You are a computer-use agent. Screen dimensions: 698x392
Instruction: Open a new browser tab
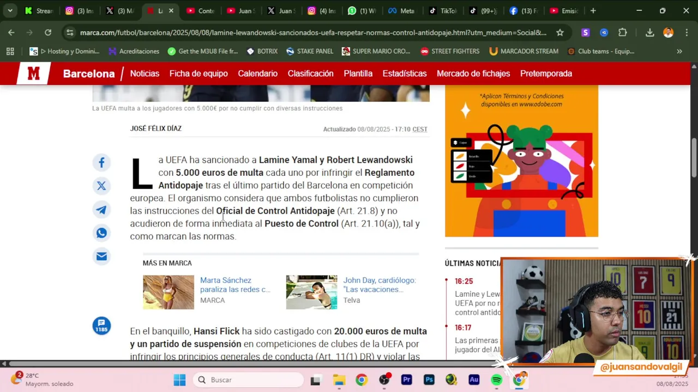coord(593,11)
